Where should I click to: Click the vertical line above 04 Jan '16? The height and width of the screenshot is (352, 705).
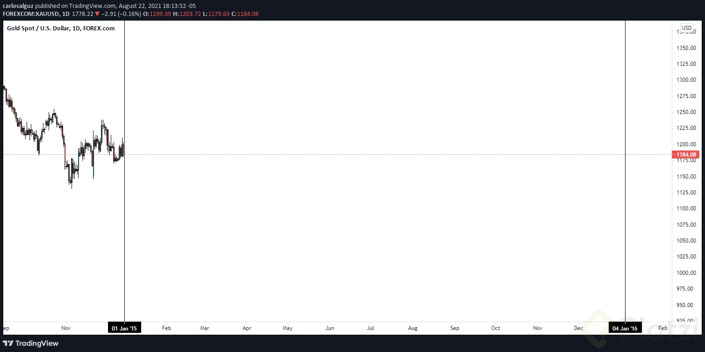[x=625, y=171]
